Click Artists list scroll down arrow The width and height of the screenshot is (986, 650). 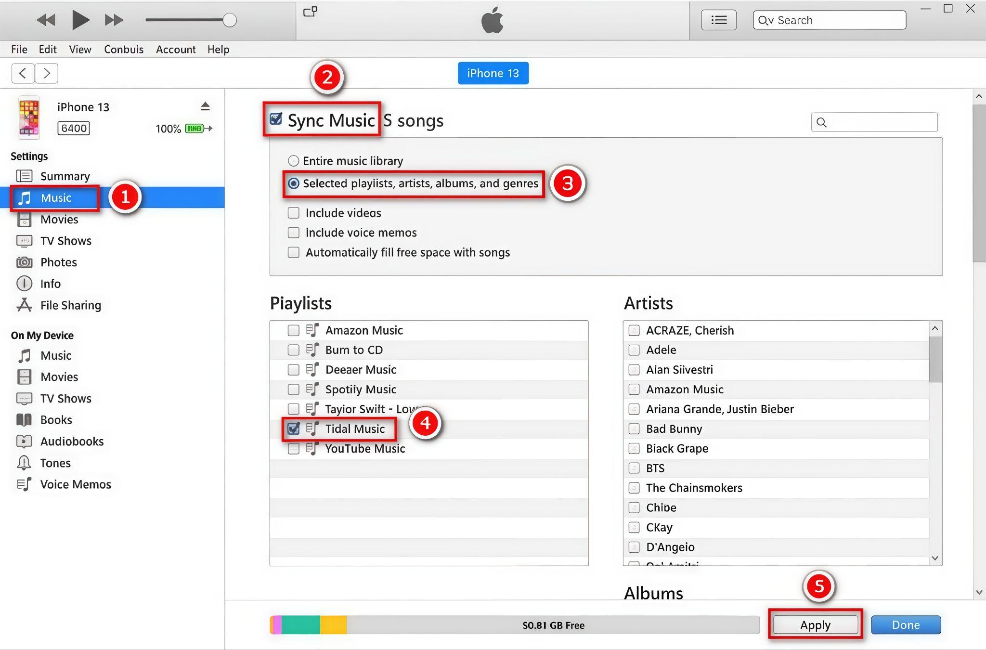935,558
